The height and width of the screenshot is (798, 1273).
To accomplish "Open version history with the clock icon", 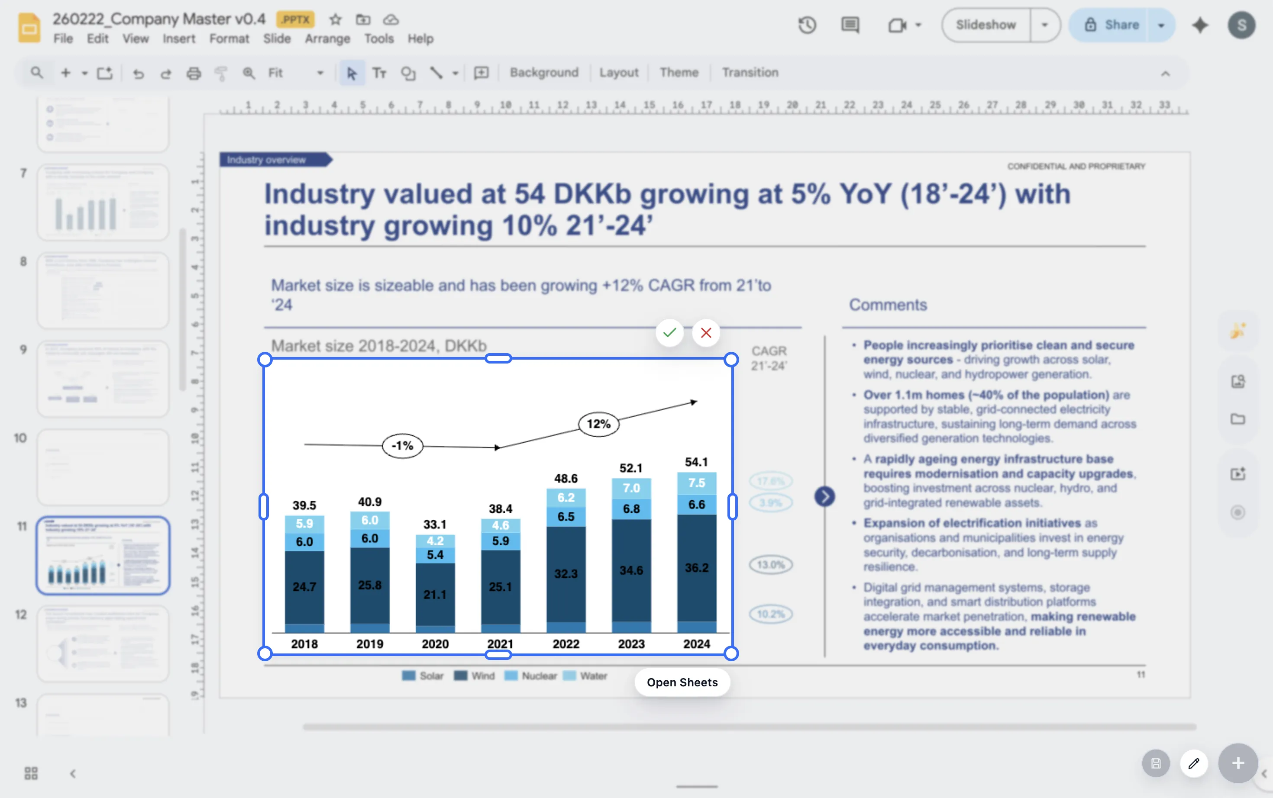I will point(807,24).
